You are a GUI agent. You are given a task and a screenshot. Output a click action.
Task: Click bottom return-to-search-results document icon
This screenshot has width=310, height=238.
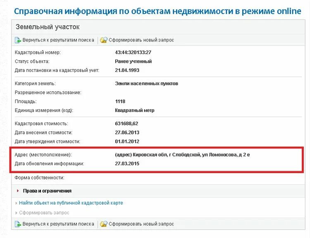tap(18, 224)
